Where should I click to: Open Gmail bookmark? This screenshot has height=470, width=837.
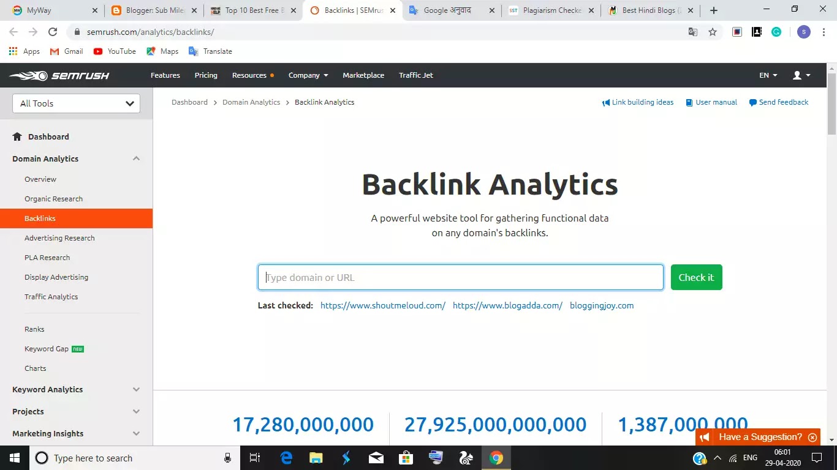(66, 51)
